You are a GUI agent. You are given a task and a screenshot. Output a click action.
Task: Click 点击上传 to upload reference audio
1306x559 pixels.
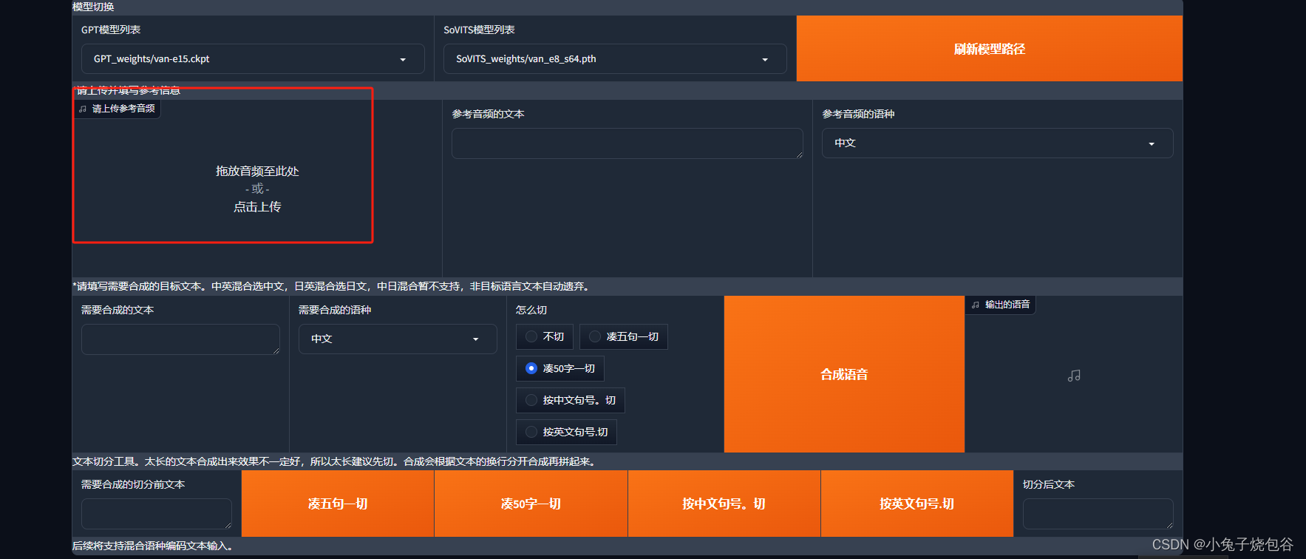pyautogui.click(x=257, y=207)
